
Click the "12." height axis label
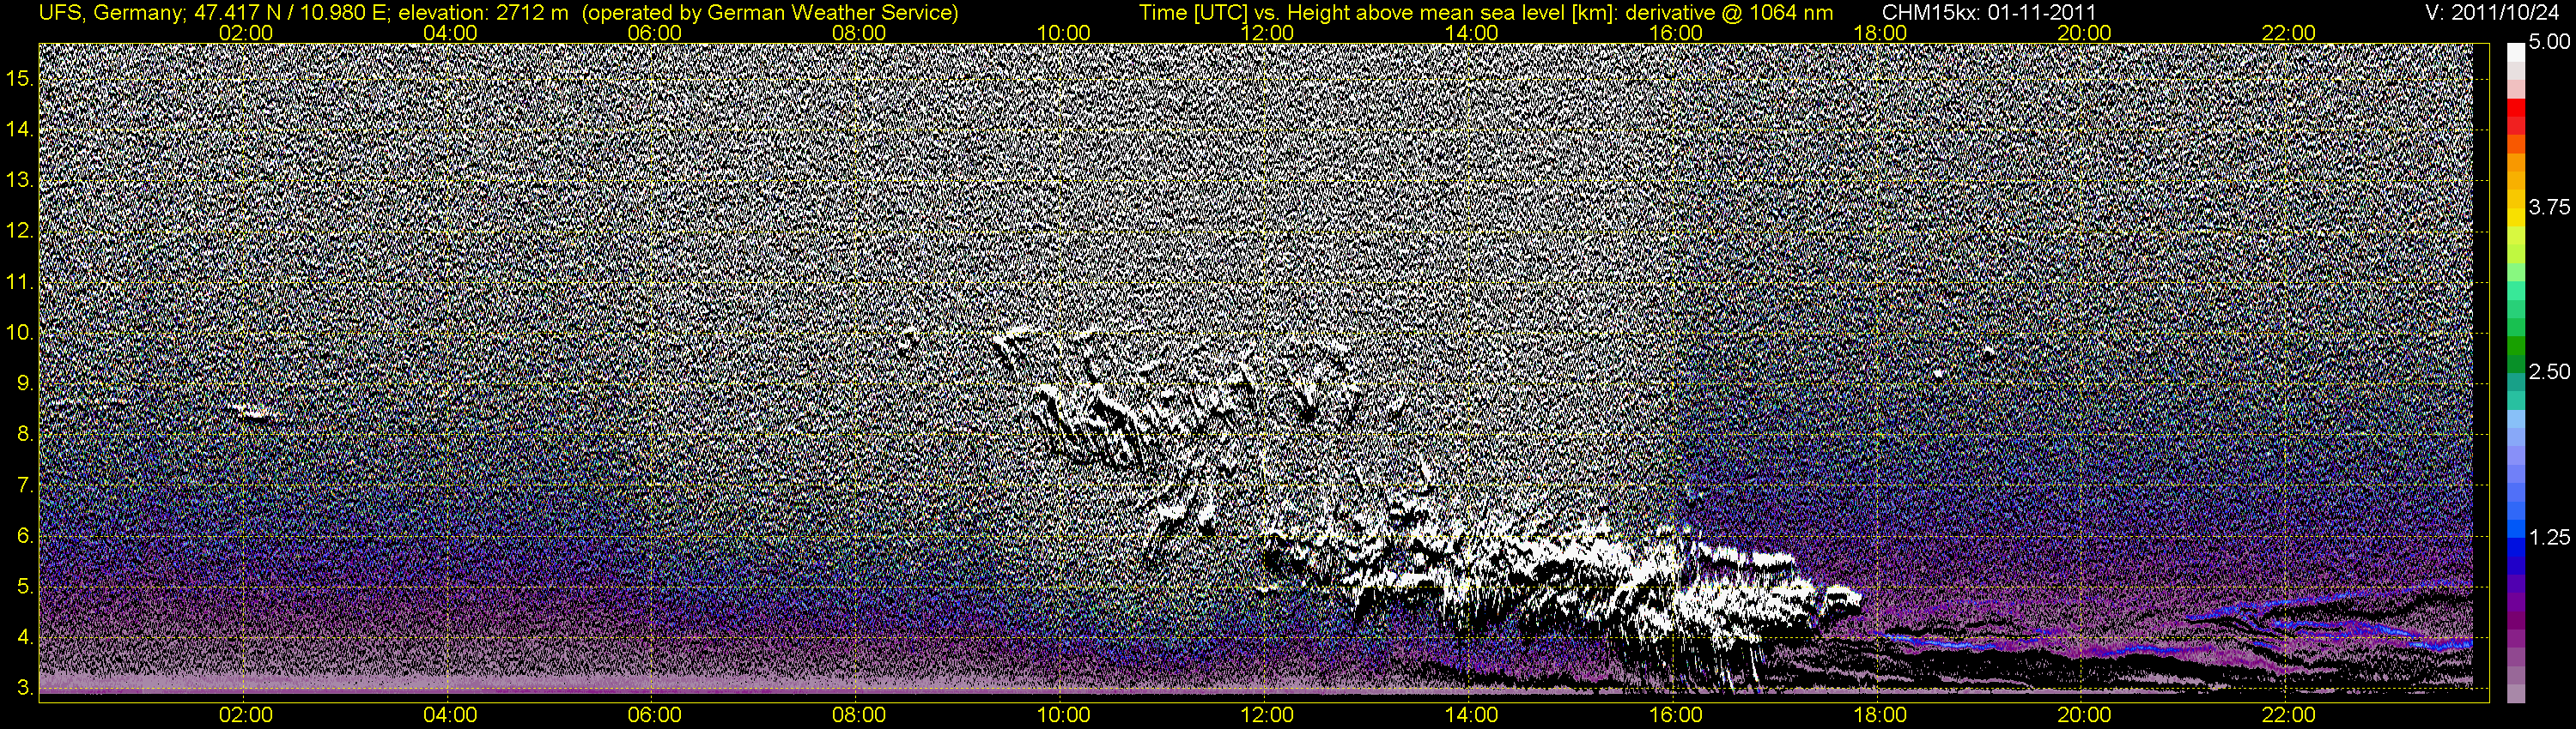point(19,232)
